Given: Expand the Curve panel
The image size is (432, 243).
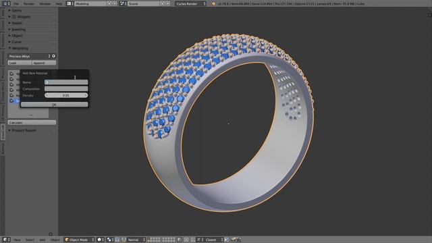Looking at the screenshot, I should (x=9, y=42).
